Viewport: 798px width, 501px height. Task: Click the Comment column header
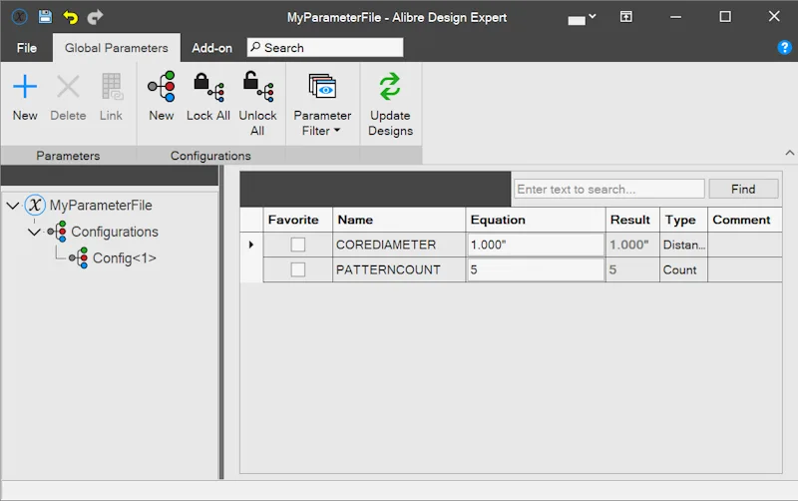click(744, 220)
